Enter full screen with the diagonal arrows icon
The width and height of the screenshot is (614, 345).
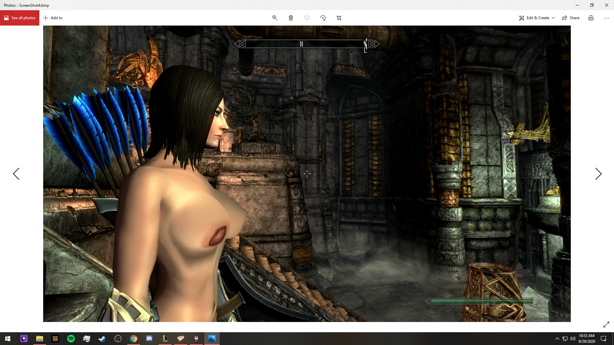click(x=606, y=325)
